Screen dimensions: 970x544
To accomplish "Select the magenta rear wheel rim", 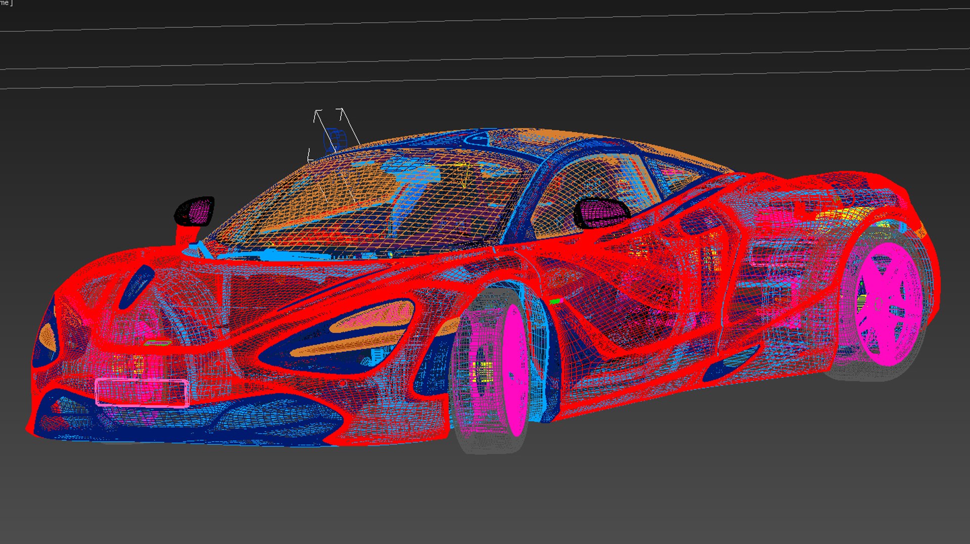I will 889,304.
